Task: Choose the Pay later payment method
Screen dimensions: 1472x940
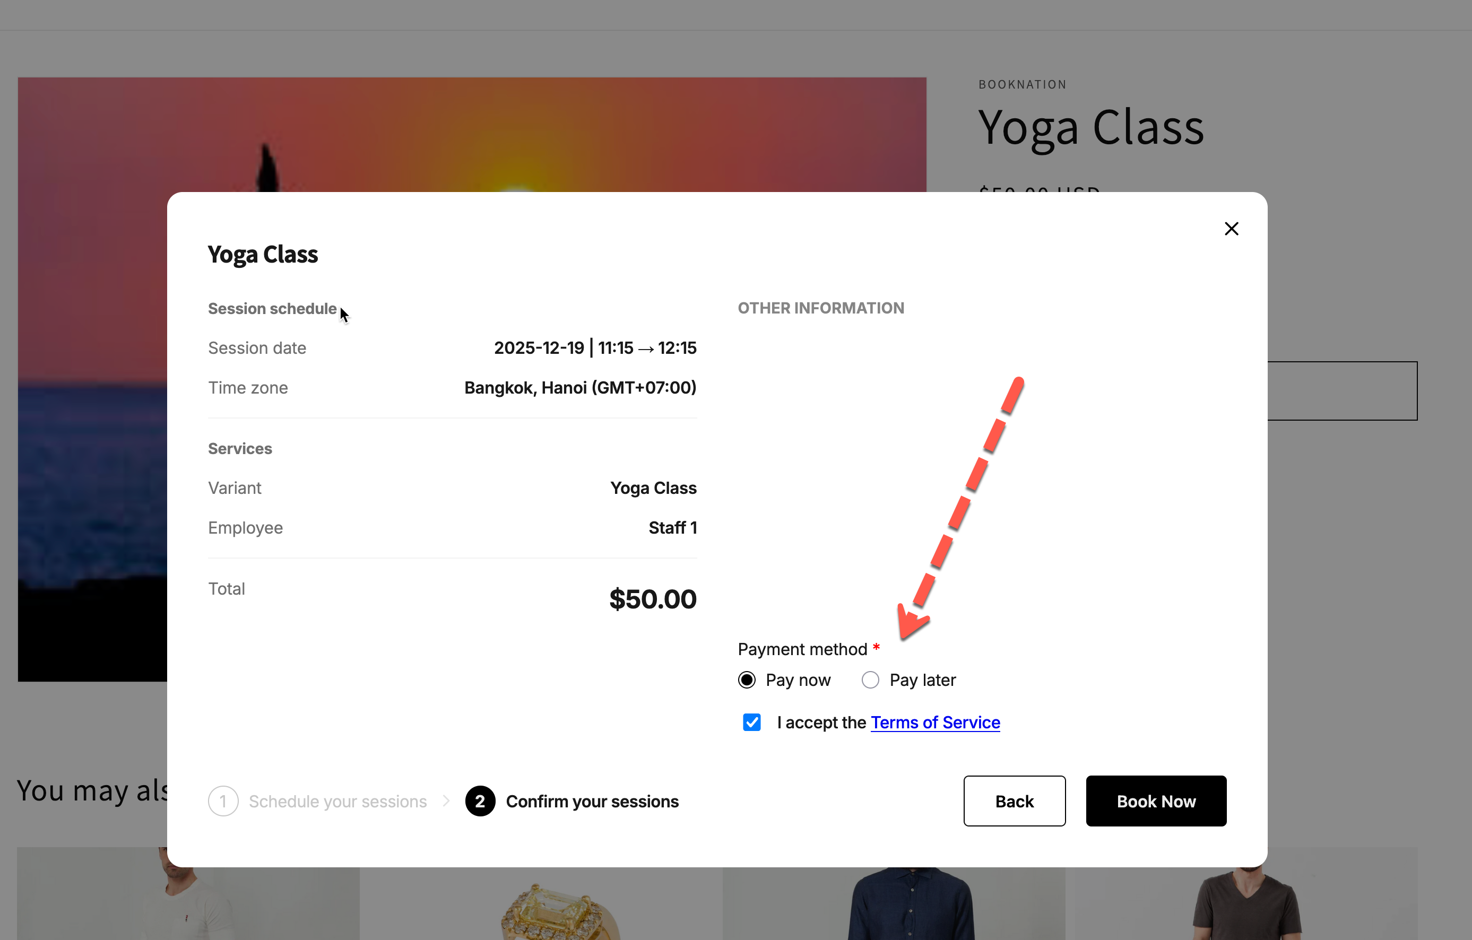Action: coord(870,680)
